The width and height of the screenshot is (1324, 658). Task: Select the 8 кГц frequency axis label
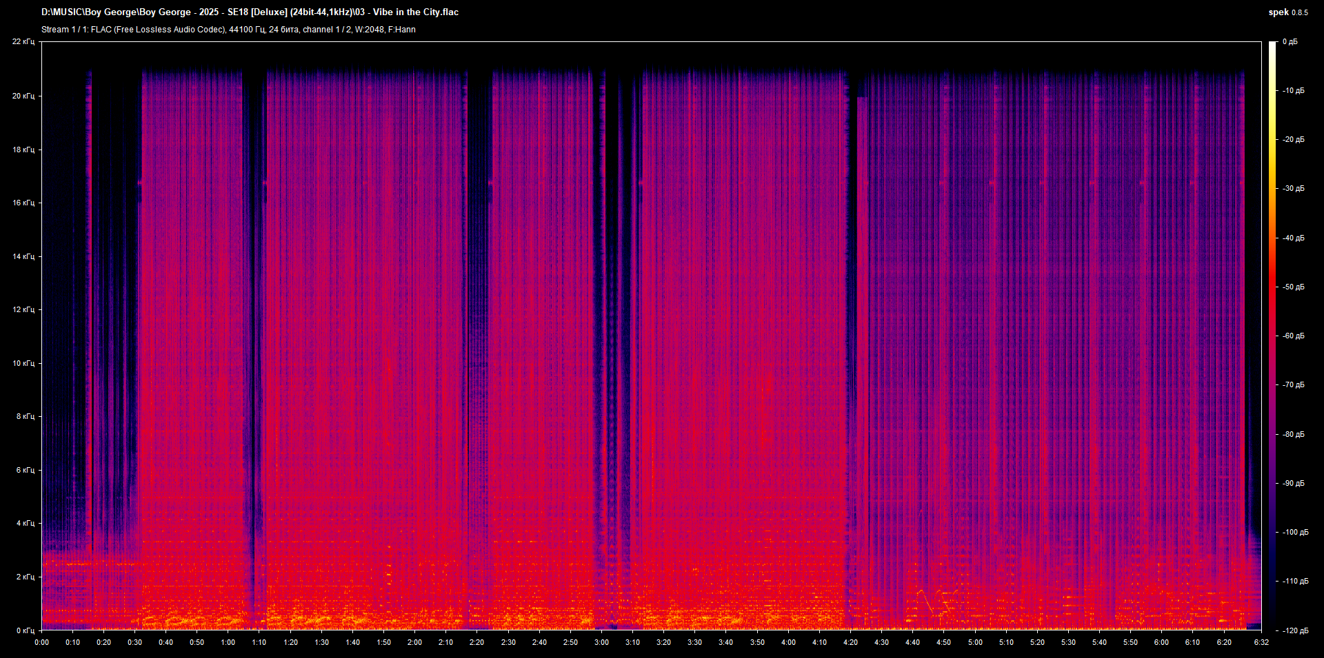[x=26, y=416]
